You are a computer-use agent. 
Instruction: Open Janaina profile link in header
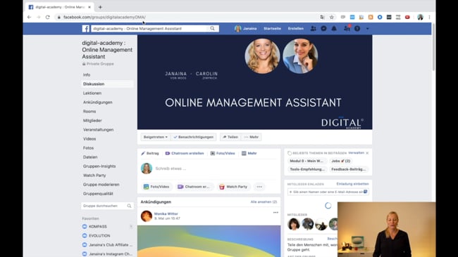click(x=246, y=29)
